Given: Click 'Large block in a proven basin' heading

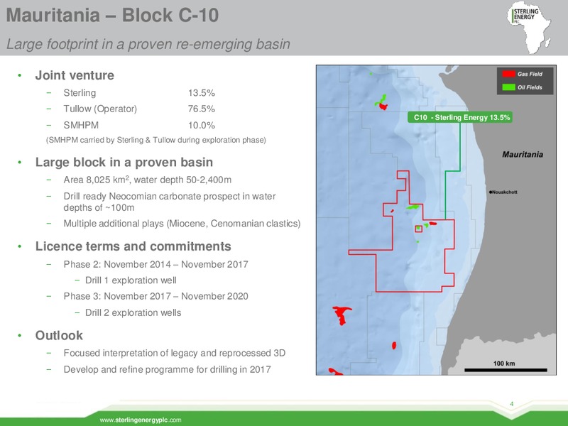Looking at the screenshot, I should coord(124,162).
